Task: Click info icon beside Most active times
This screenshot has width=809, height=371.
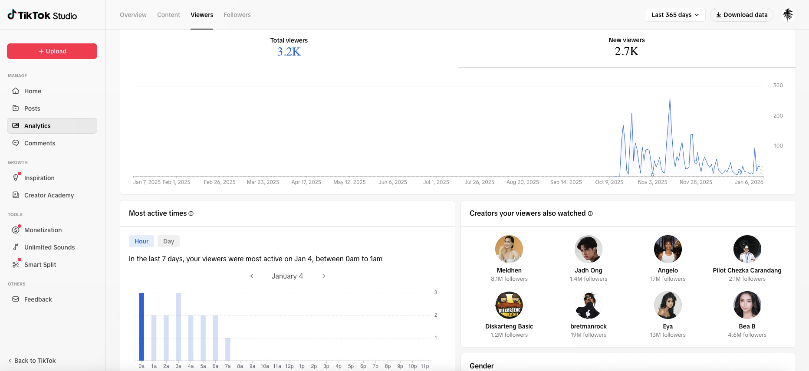Action: [191, 213]
